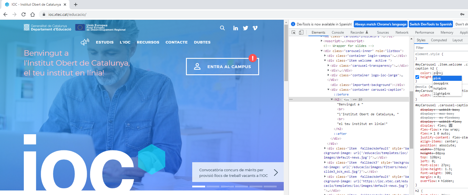Viewport: 468px width, 195px height.
Task: Expand the flex-flow shorthand property
Action: click(x=441, y=129)
